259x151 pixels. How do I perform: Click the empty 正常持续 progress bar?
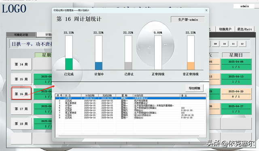pos(158,53)
